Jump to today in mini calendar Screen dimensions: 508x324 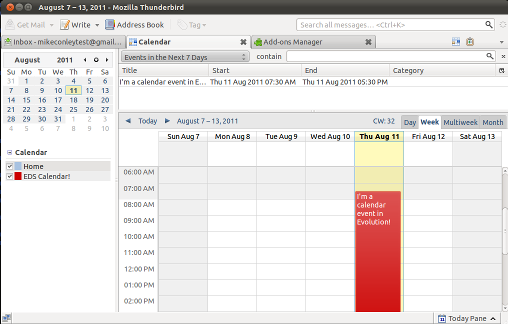tap(96, 60)
